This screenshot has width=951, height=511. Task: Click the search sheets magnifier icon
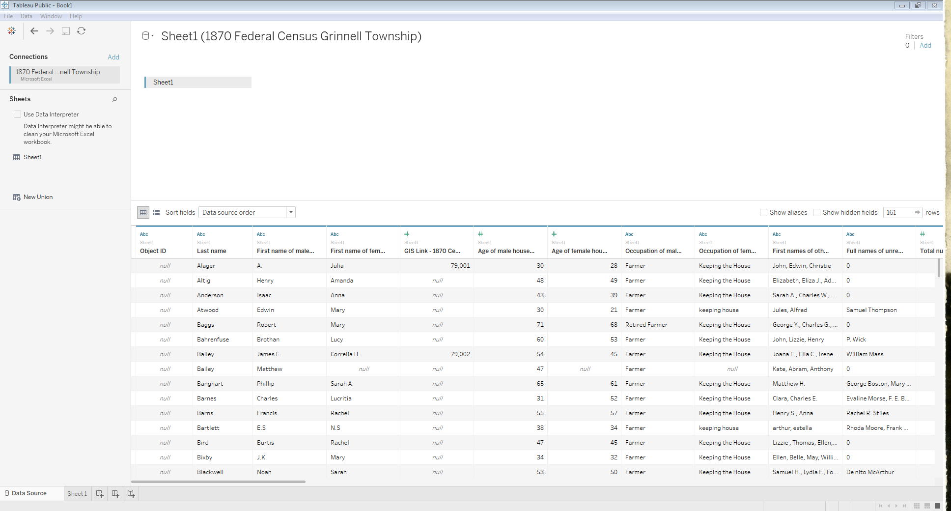(115, 99)
